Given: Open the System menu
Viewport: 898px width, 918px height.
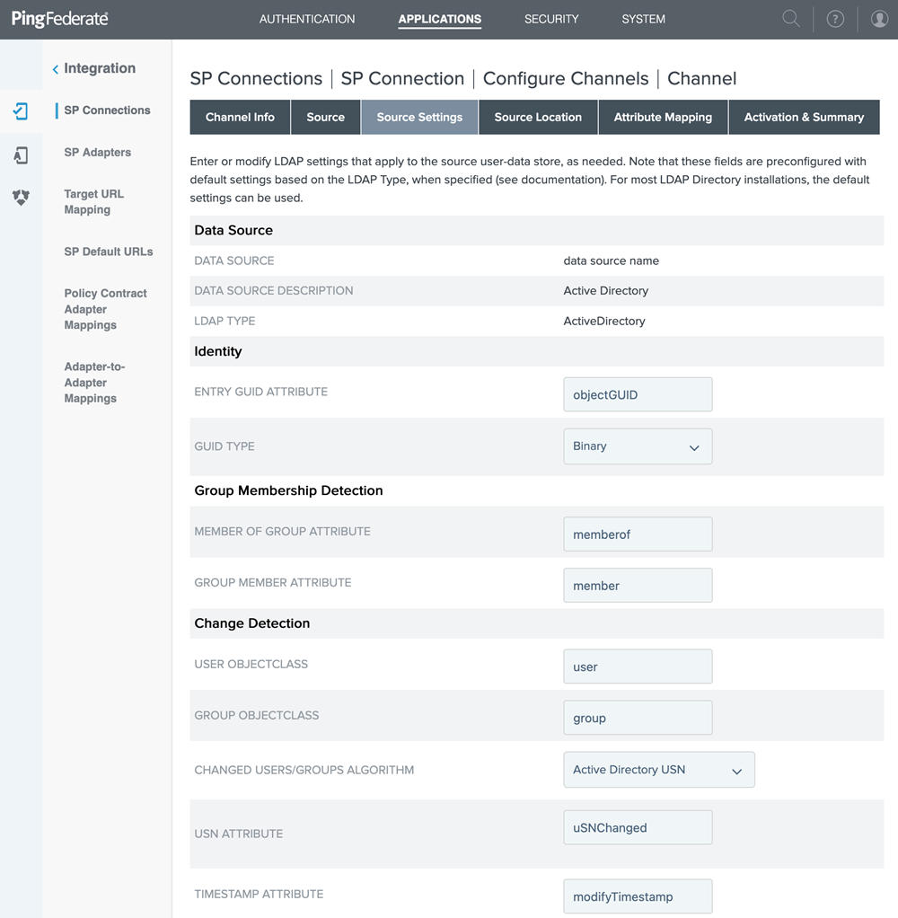Looking at the screenshot, I should click(643, 19).
